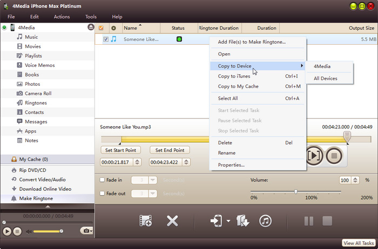Uncheck the Someone Like... file checkbox
Viewport: 378px width, 249px height.
click(x=106, y=39)
